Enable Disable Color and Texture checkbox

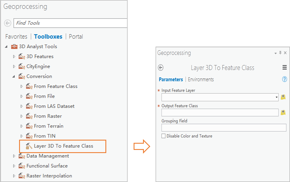click(x=164, y=136)
